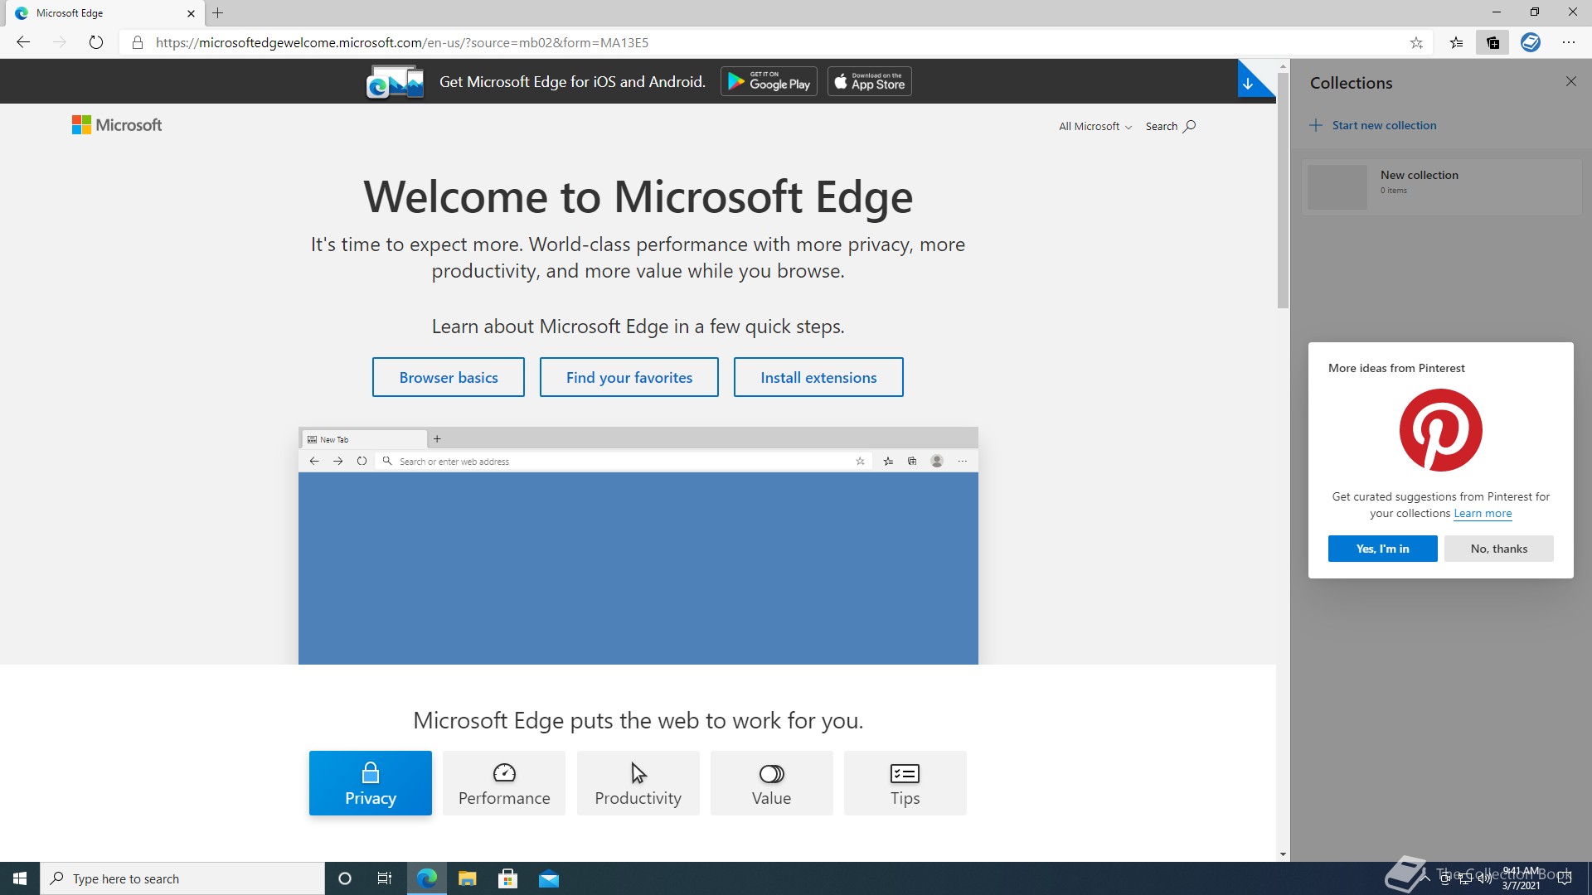1592x895 pixels.
Task: Open File Explorer from taskbar
Action: (x=468, y=878)
